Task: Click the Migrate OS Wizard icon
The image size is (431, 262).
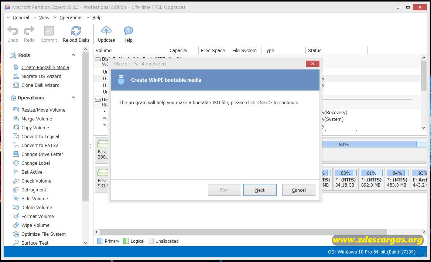Action: tap(16, 76)
